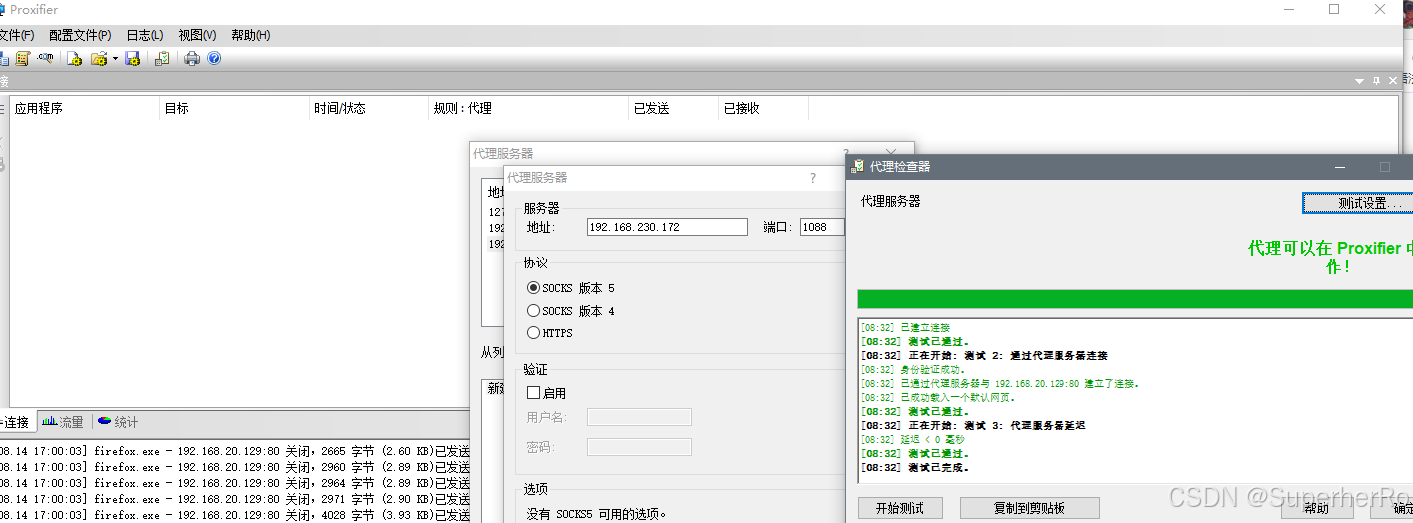This screenshot has height=523, width=1413.
Task: Click the 复制到剪贴板 button
Action: tap(1030, 508)
